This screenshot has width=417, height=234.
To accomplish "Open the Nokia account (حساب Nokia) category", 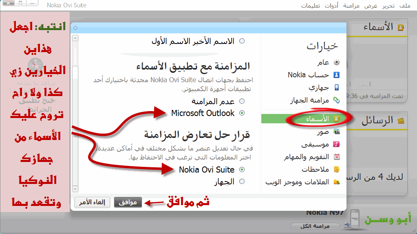I will [309, 75].
